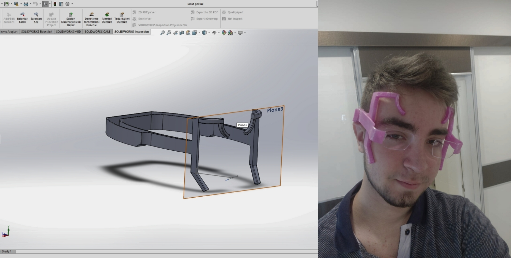Click the Display Style icon

(204, 33)
